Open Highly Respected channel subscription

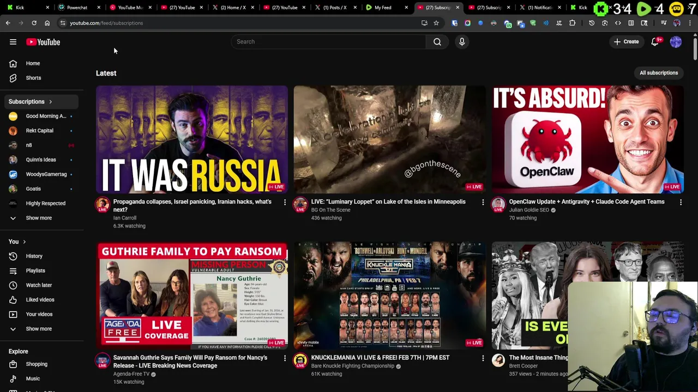point(41,203)
